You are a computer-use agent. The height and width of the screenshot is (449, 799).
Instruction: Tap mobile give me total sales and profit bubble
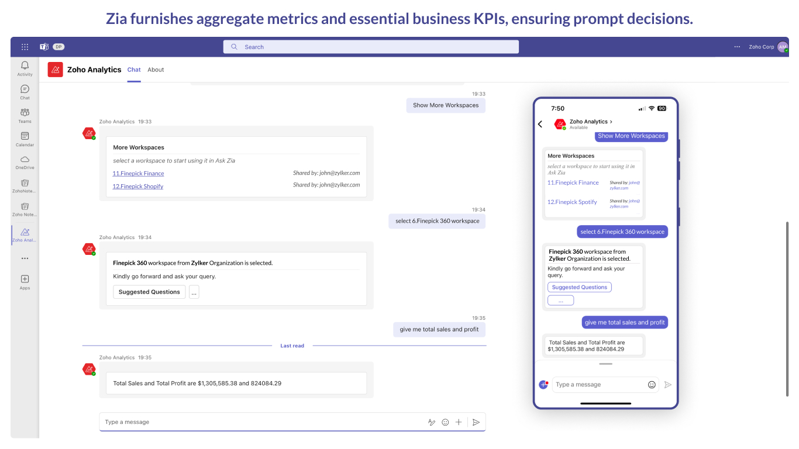click(625, 322)
